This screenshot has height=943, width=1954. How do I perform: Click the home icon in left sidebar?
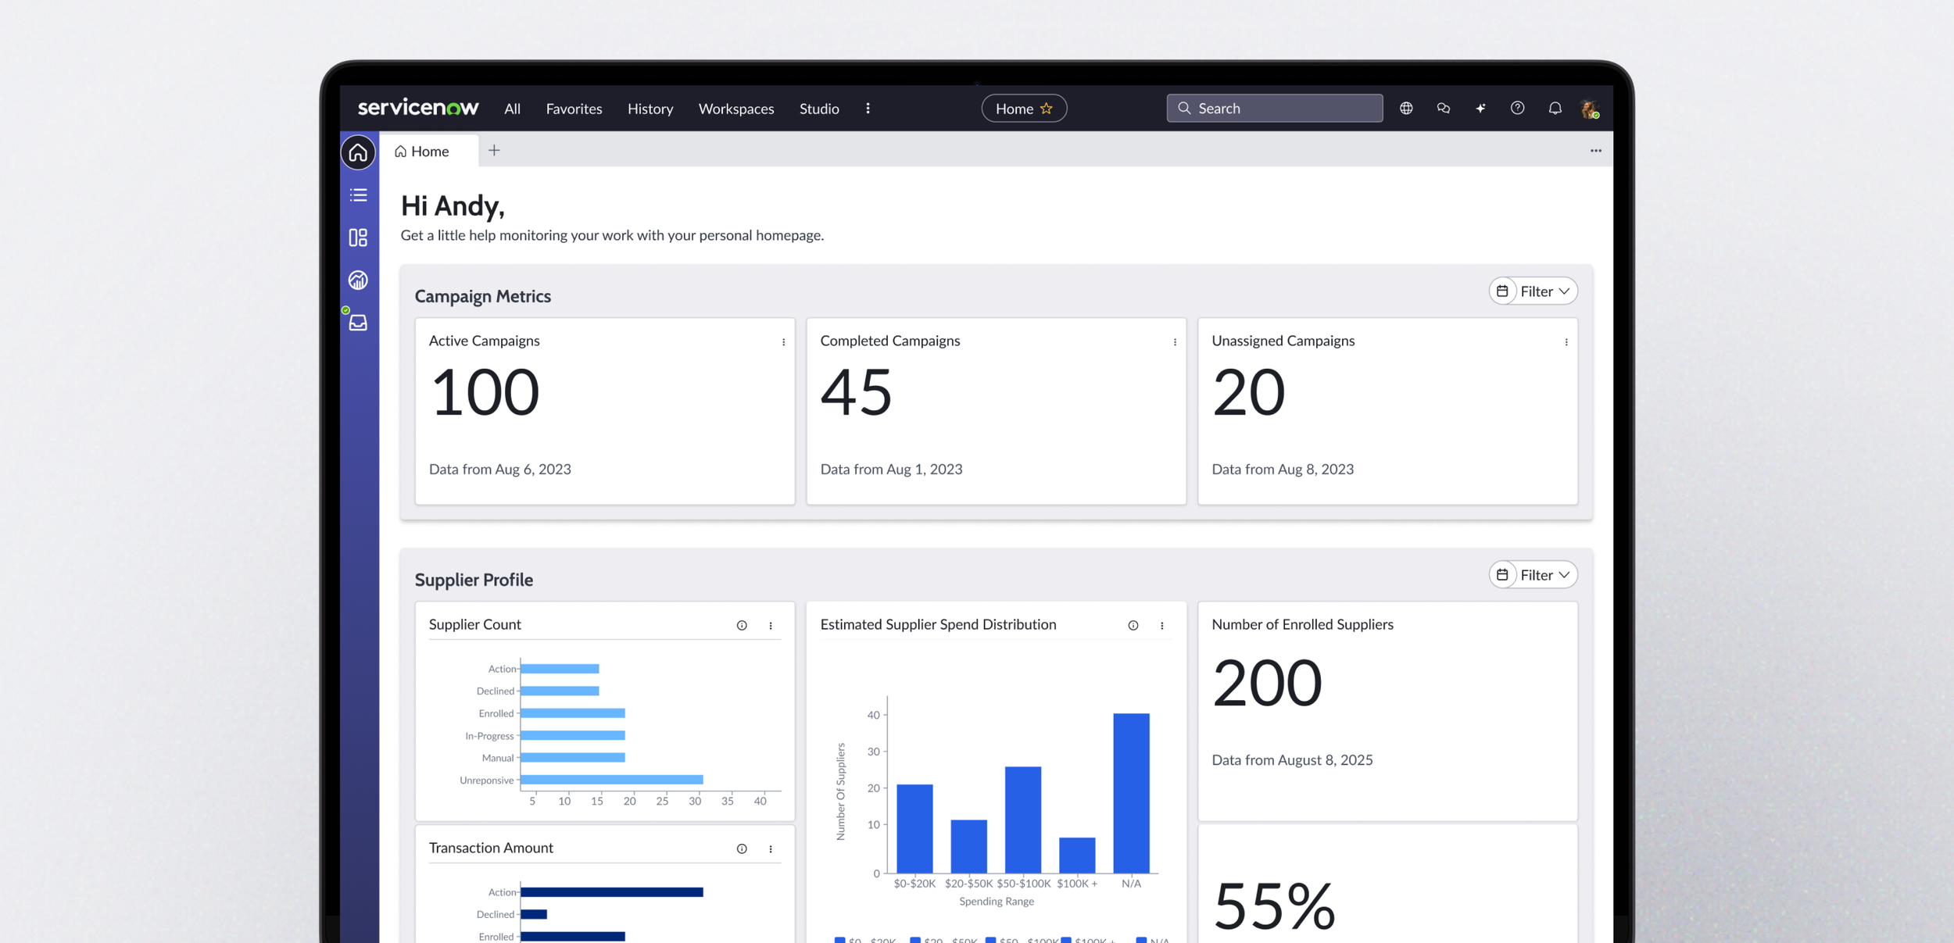(x=358, y=152)
